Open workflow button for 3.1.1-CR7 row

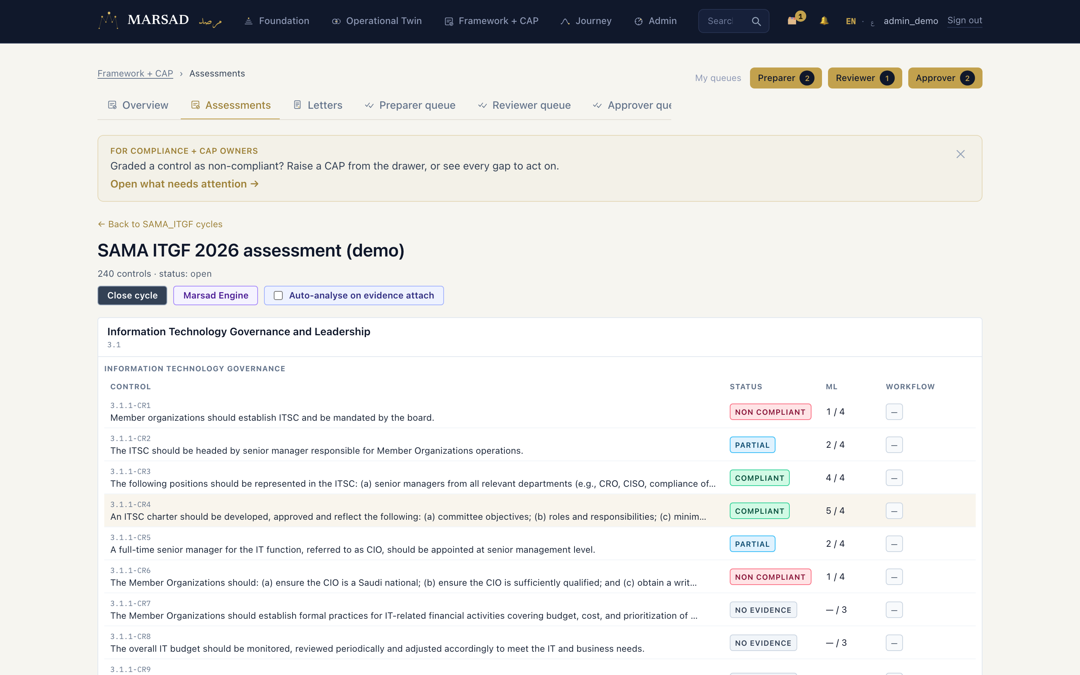(894, 610)
